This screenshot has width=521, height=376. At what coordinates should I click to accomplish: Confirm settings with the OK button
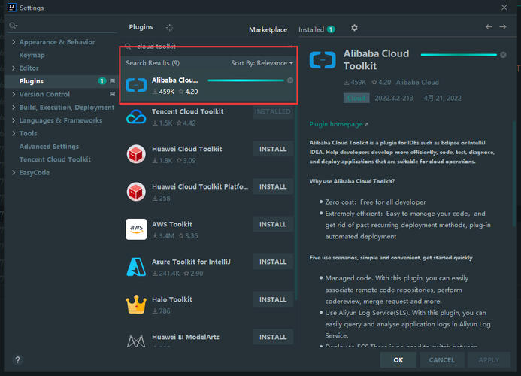pos(398,360)
